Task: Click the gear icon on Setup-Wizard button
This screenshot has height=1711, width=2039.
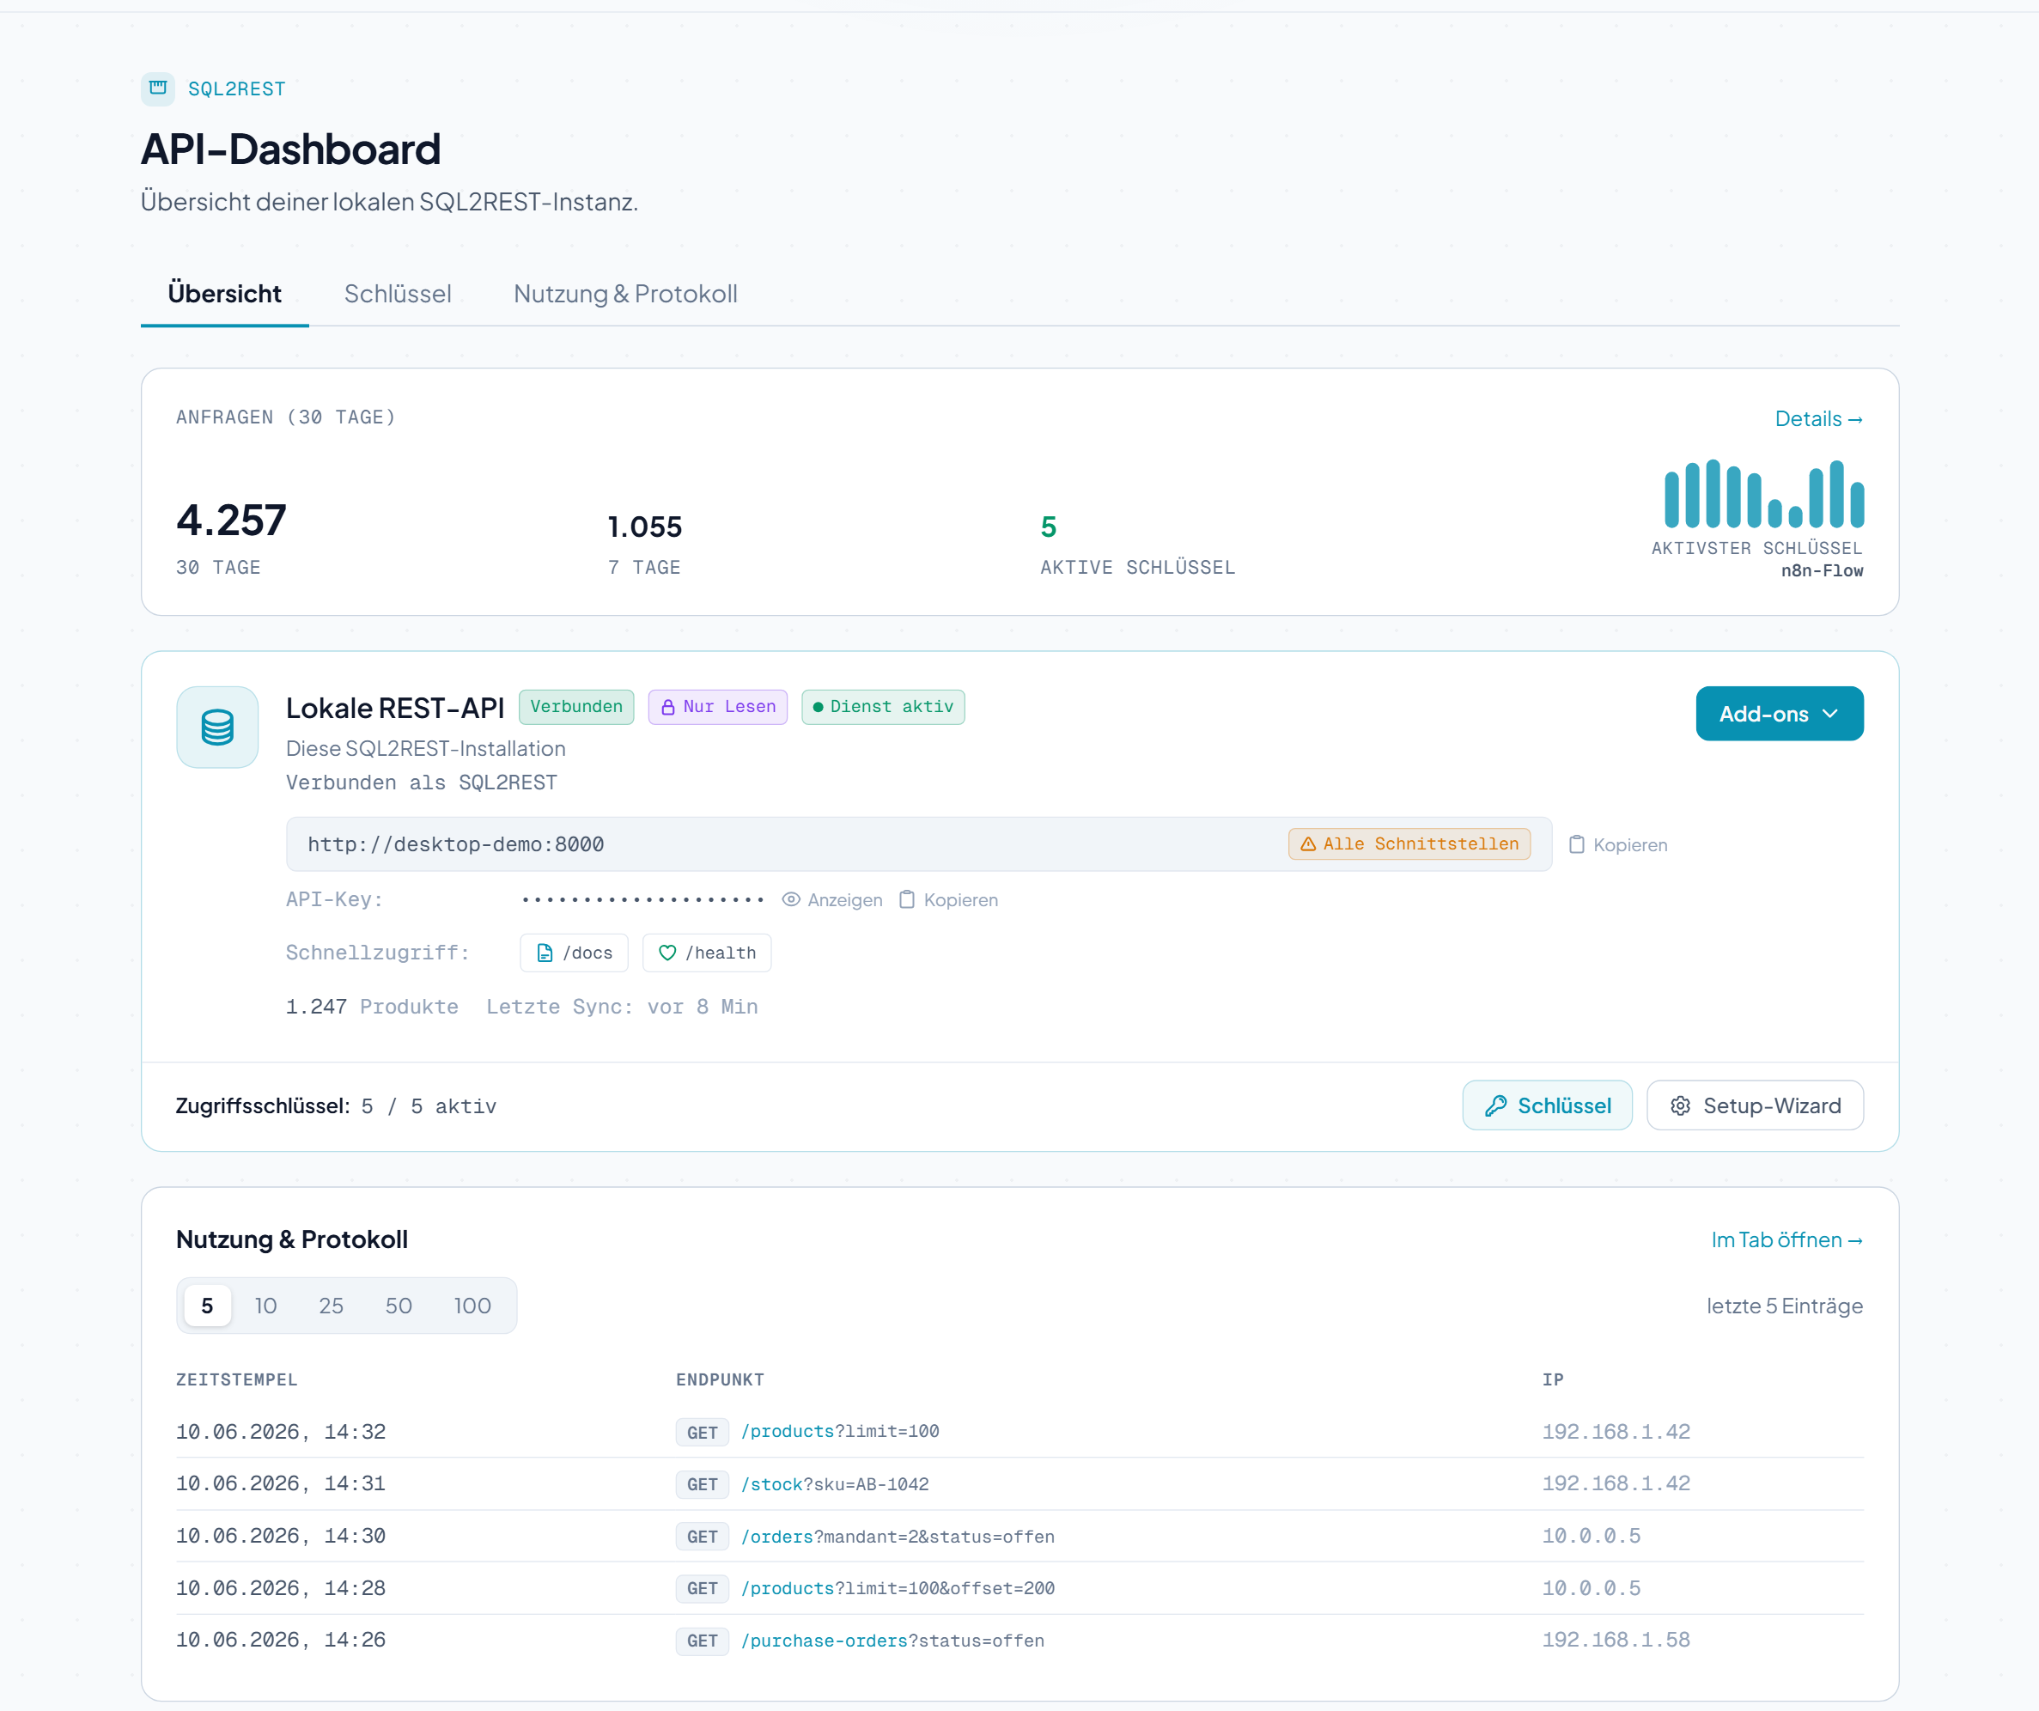Action: click(1681, 1106)
